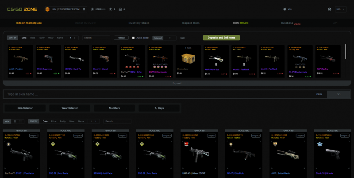Open the Inventory Check tab

(139, 23)
